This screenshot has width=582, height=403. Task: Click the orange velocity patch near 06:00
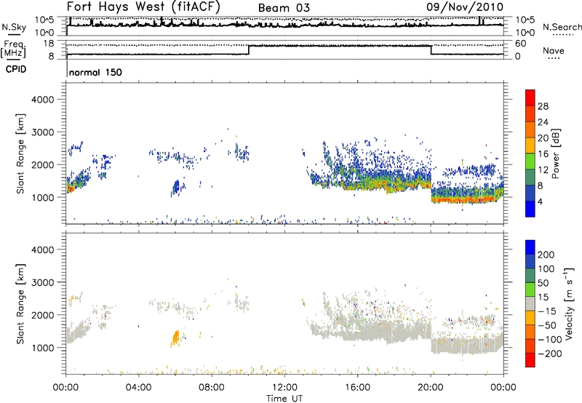176,338
